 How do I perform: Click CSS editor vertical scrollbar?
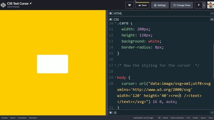coord(213,61)
